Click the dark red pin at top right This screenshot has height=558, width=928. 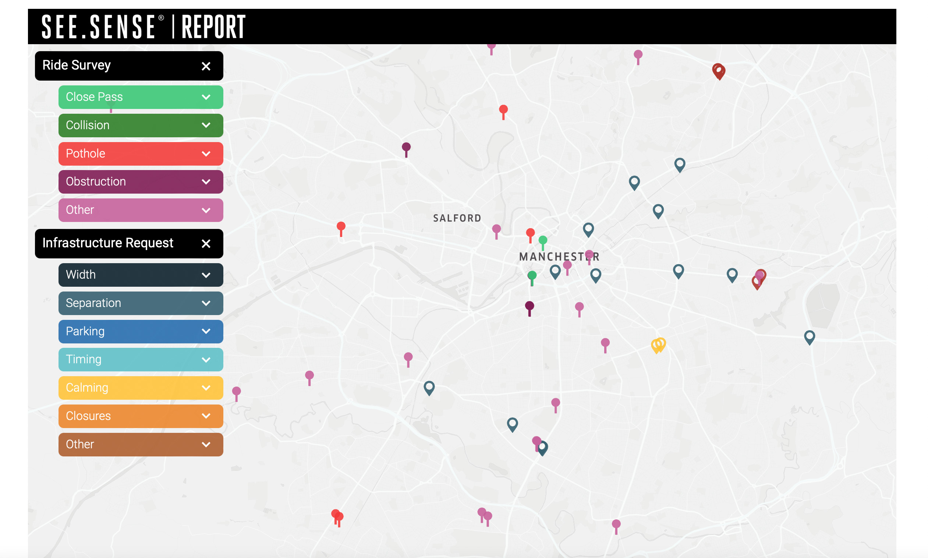click(718, 70)
